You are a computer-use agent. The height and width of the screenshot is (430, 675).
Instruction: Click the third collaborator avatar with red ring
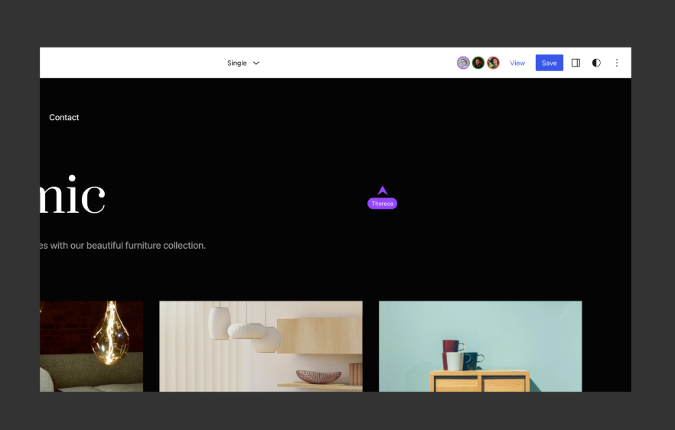(493, 63)
